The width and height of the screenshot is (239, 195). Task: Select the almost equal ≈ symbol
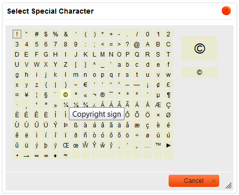[65, 155]
